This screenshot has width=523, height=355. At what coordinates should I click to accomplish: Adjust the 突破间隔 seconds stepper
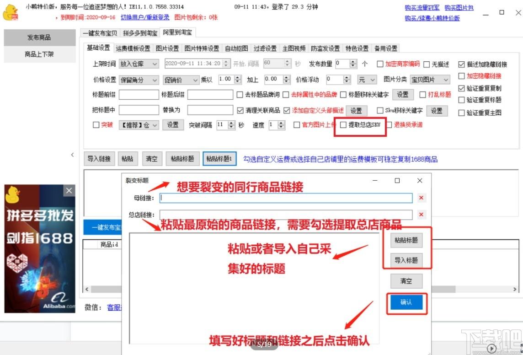(231, 125)
